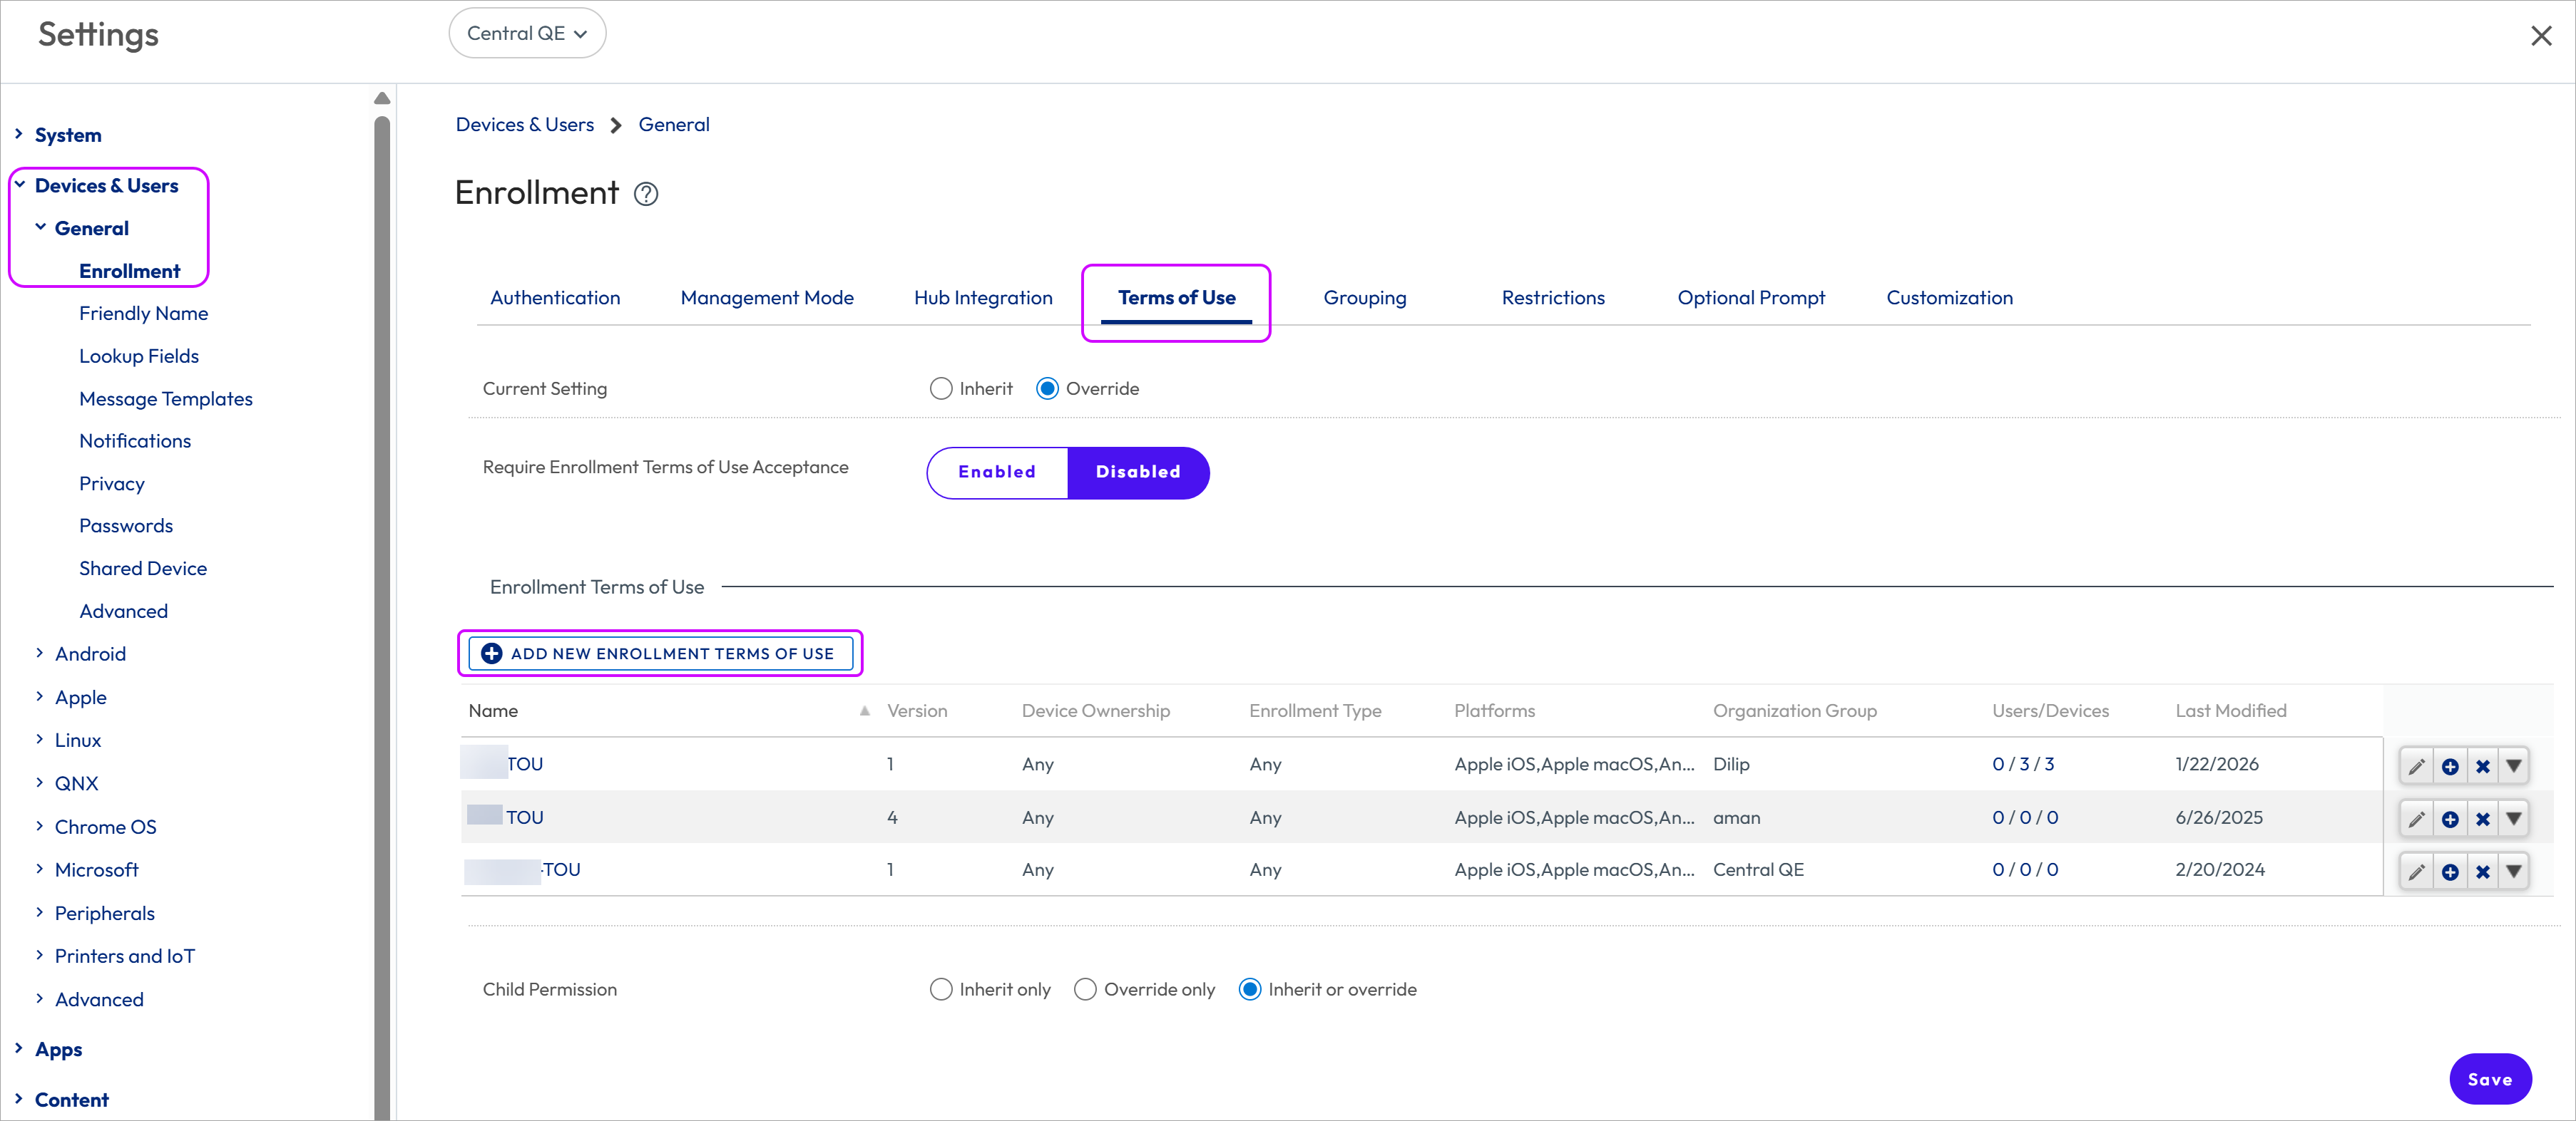Image resolution: width=2576 pixels, height=1121 pixels.
Task: Open the aman row action dropdown arrow
Action: pos(2513,820)
